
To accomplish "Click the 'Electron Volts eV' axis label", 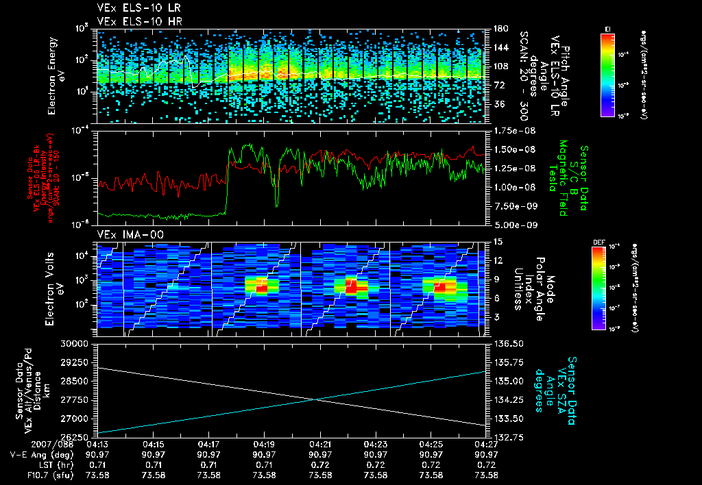I will pos(53,288).
